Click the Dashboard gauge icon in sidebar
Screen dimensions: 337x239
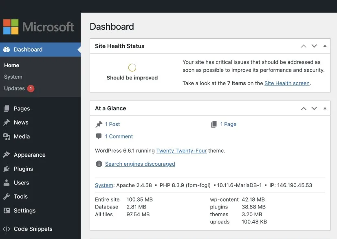[7, 50]
